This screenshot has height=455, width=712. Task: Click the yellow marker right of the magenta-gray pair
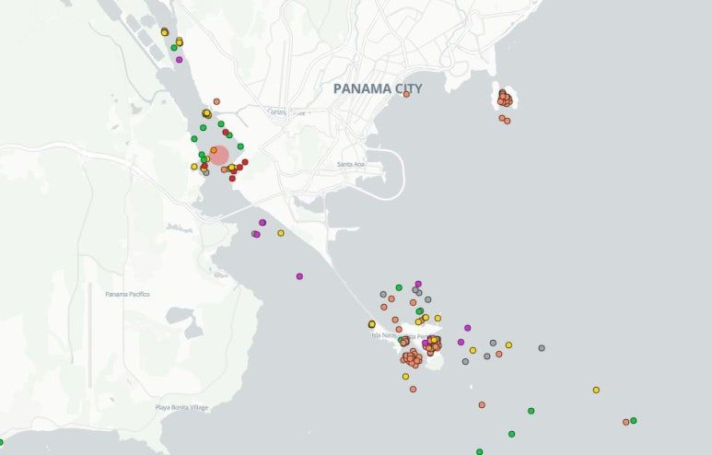(x=281, y=233)
